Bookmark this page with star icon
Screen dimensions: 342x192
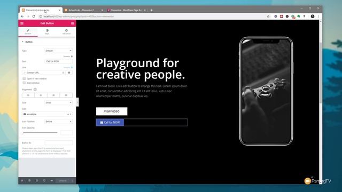268,17
